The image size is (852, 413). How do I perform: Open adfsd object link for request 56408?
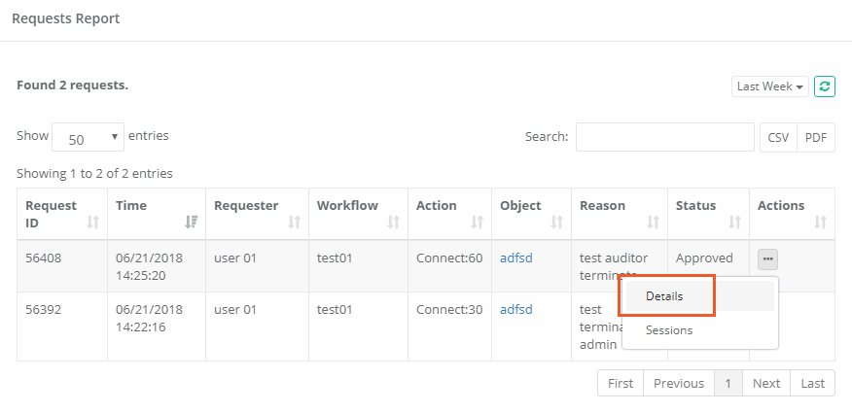point(516,258)
